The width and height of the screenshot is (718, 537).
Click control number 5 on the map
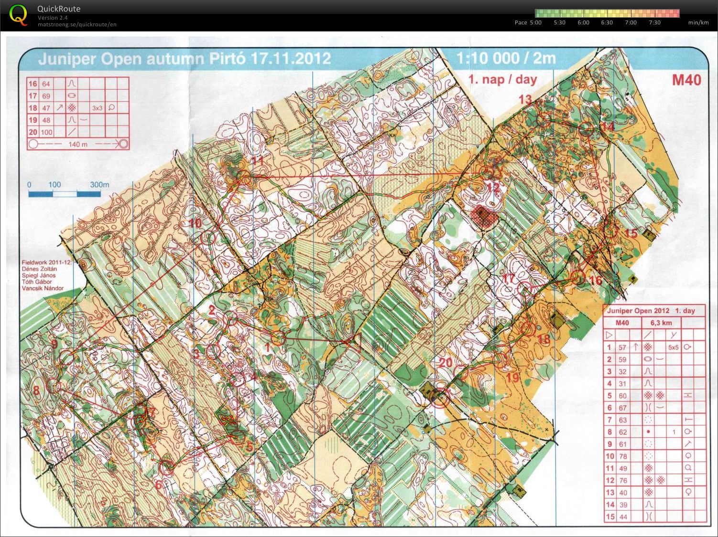coord(249,447)
